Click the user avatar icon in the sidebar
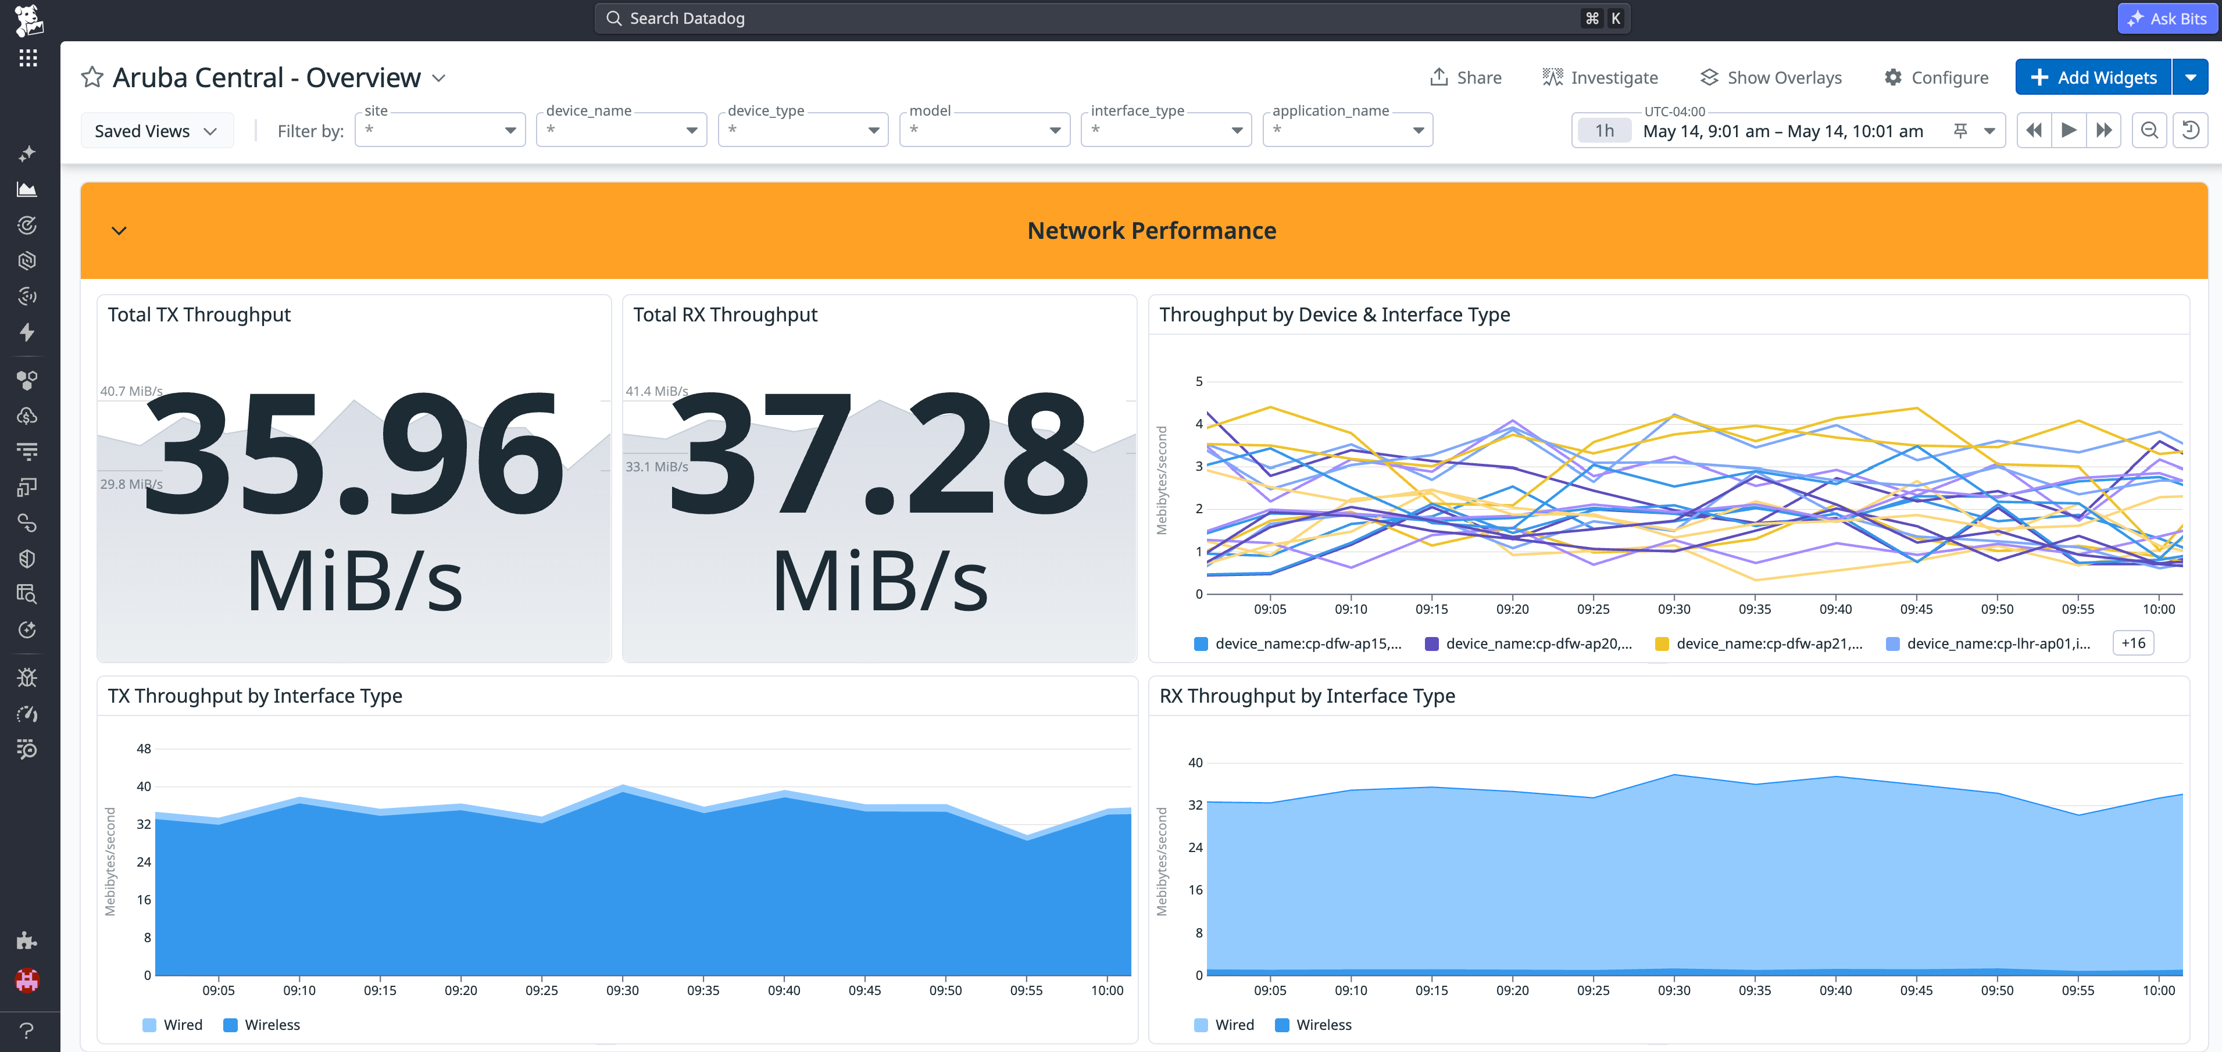Viewport: 2222px width, 1052px height. [x=27, y=981]
